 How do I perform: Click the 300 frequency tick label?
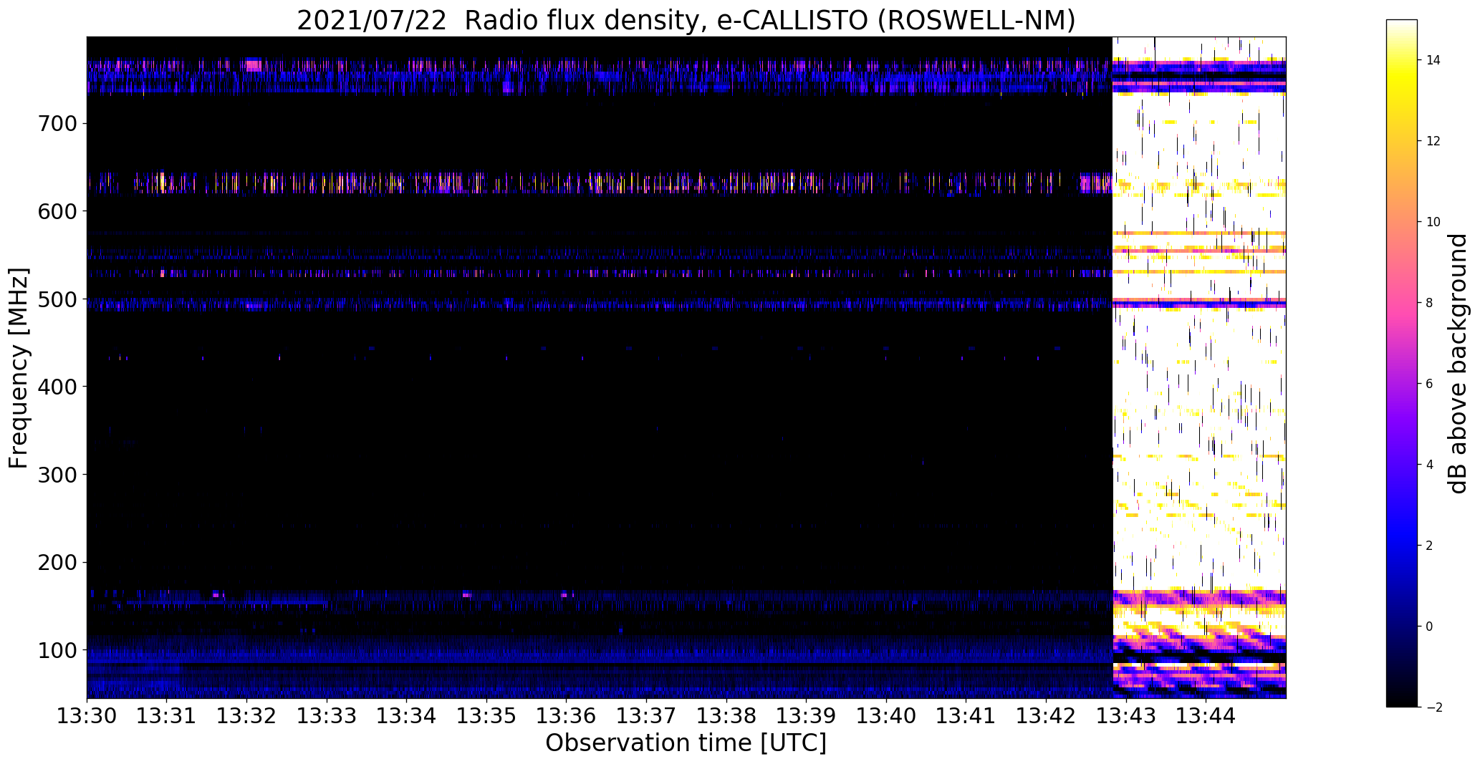(56, 475)
